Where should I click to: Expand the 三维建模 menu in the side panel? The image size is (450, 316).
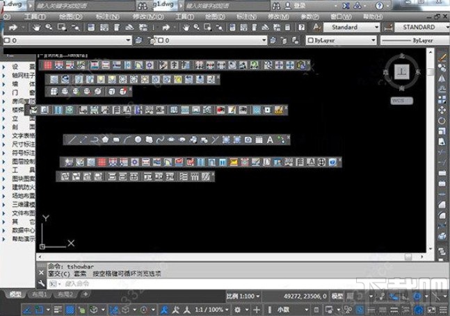pyautogui.click(x=23, y=204)
